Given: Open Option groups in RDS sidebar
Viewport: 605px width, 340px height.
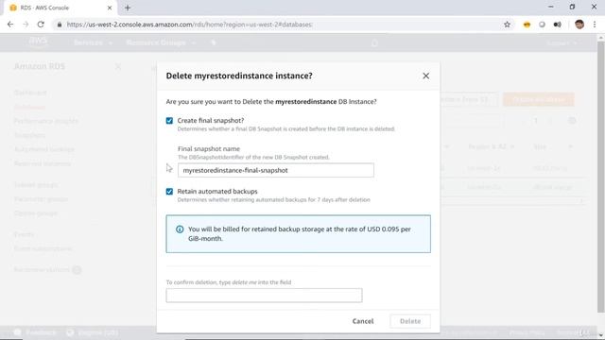Looking at the screenshot, I should pos(36,213).
